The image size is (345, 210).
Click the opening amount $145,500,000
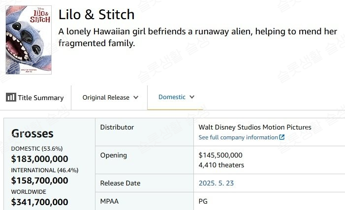point(220,155)
